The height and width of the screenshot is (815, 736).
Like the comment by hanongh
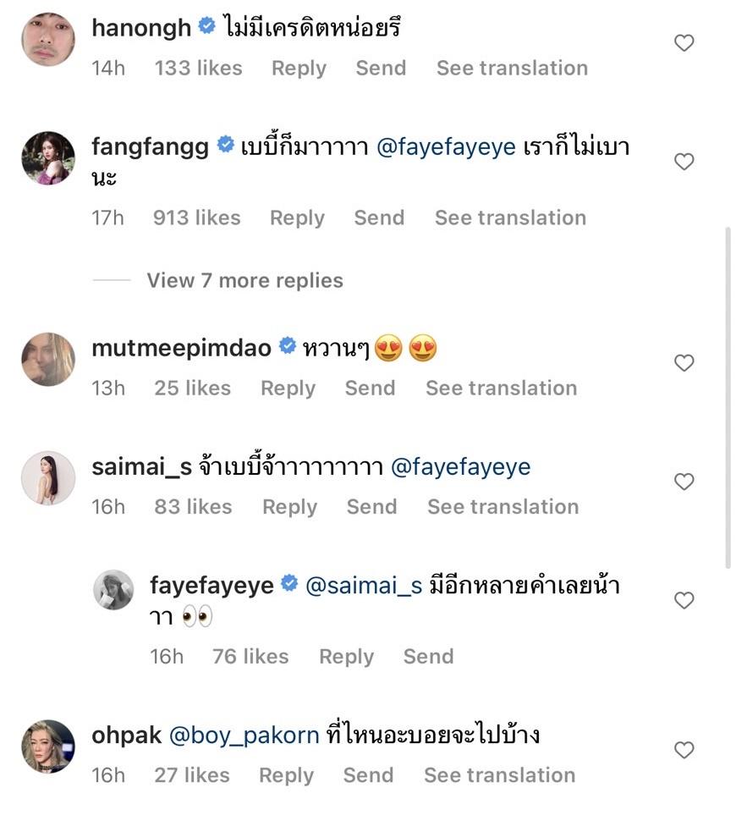tap(684, 43)
